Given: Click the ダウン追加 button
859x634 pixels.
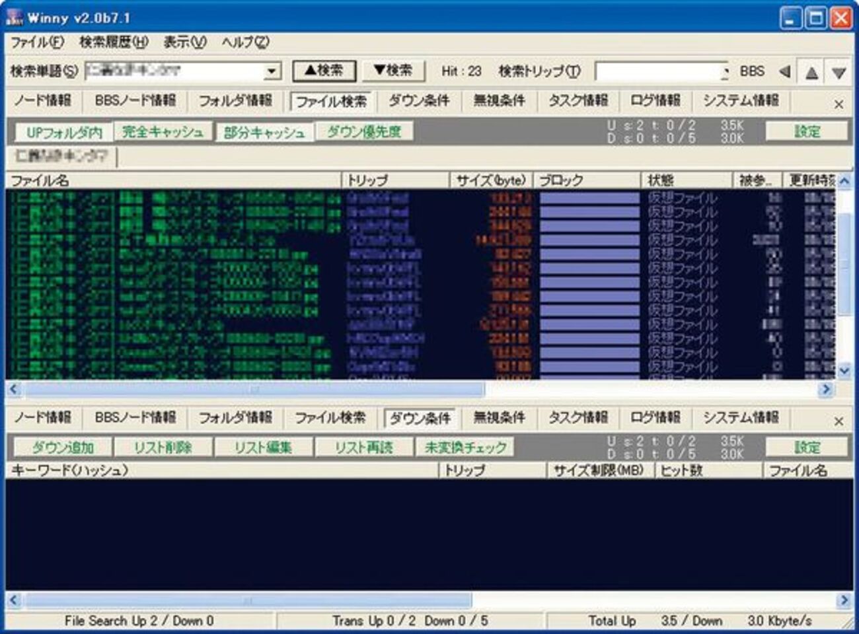Looking at the screenshot, I should pyautogui.click(x=61, y=446).
